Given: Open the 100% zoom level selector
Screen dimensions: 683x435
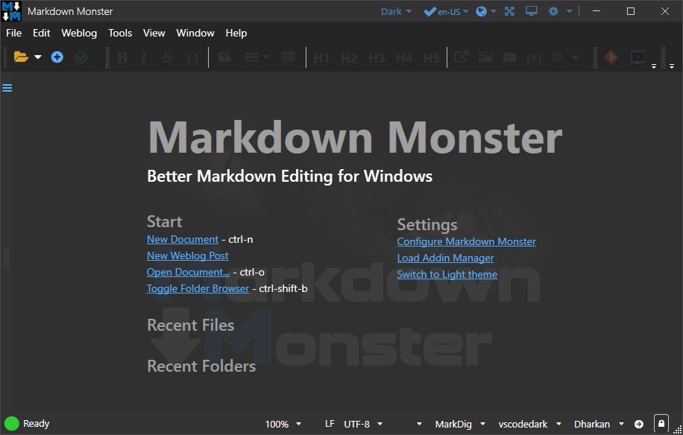Looking at the screenshot, I should pos(282,423).
